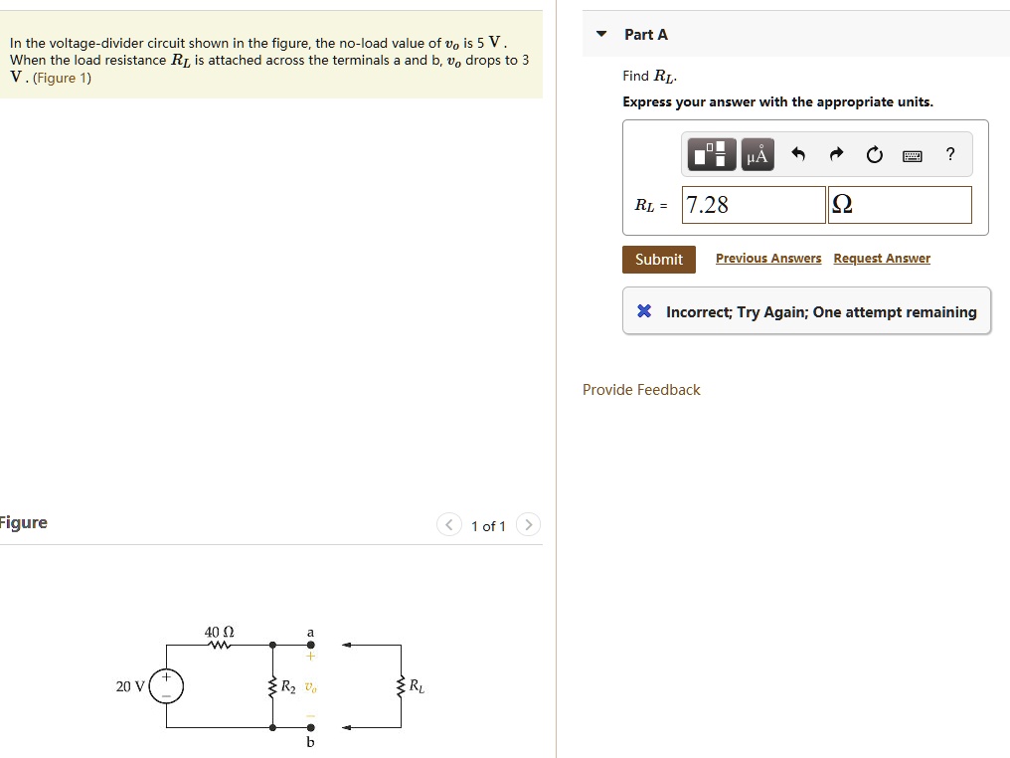Image resolution: width=1010 pixels, height=758 pixels.
Task: Undo the last answer edit
Action: (x=797, y=153)
